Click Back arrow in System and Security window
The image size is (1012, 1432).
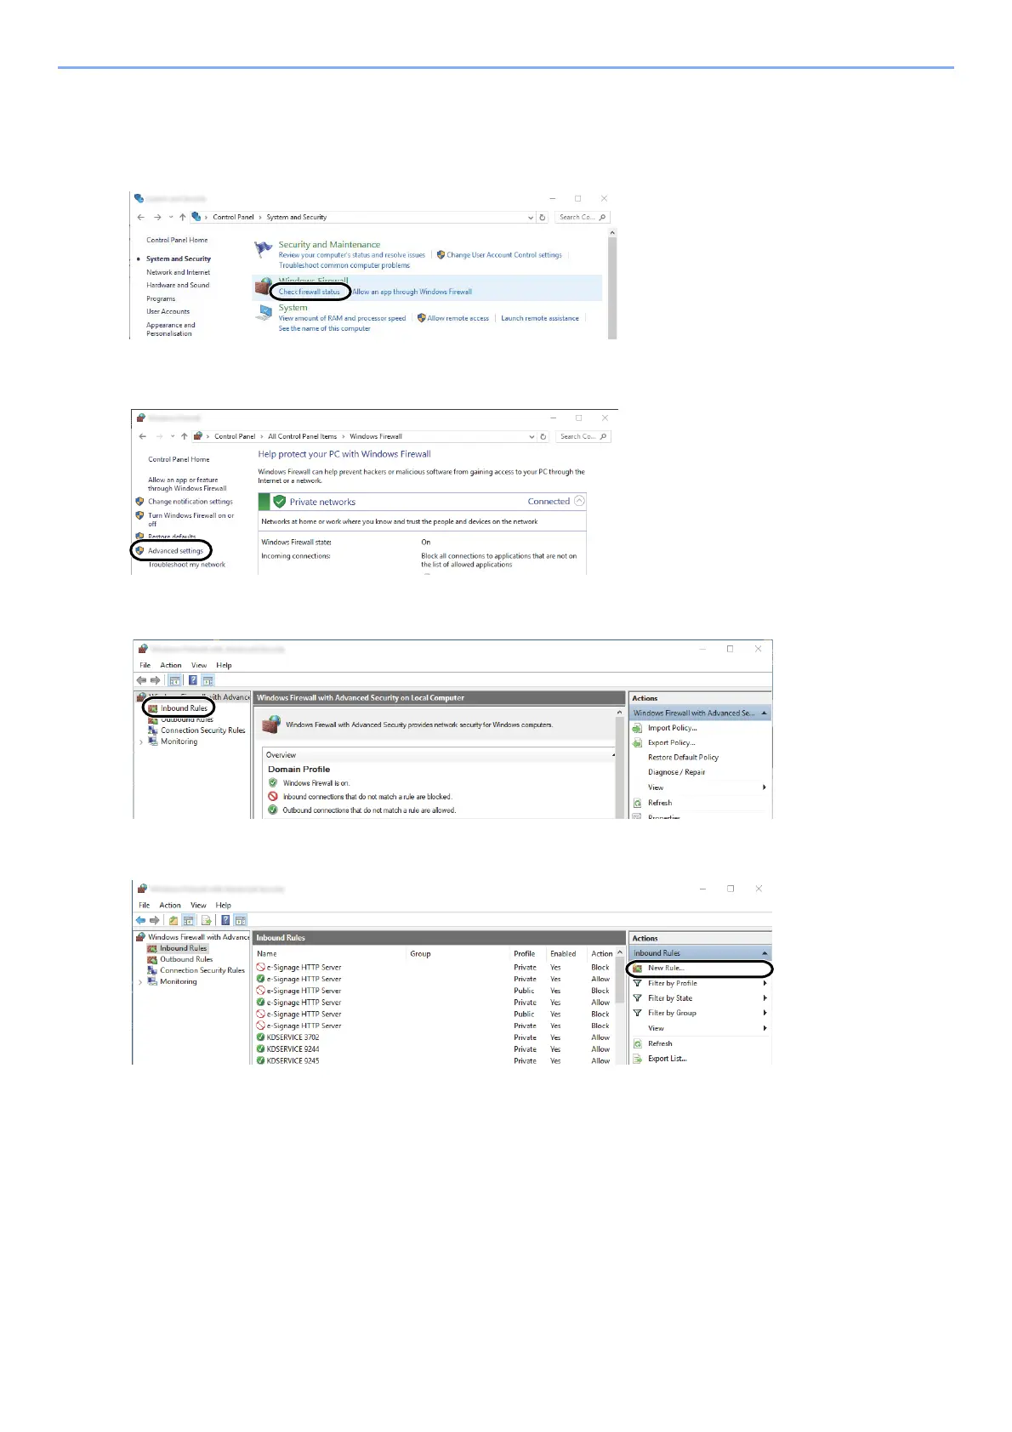click(141, 217)
